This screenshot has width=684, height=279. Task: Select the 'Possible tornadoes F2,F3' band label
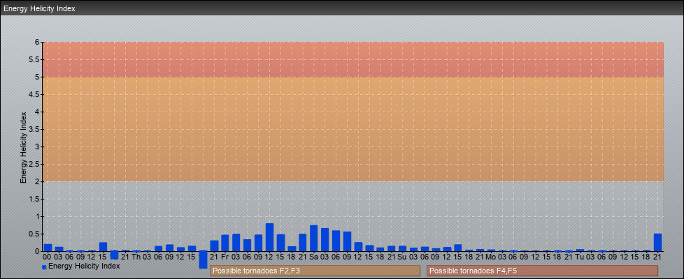(315, 271)
